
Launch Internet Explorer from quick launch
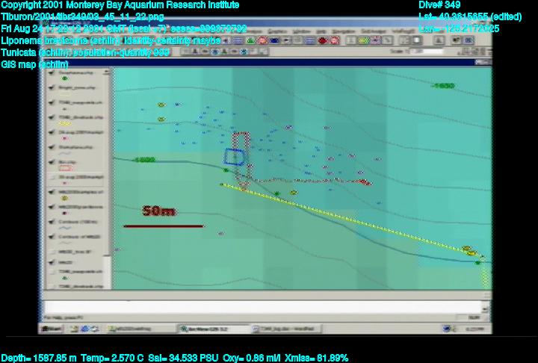tap(84, 329)
